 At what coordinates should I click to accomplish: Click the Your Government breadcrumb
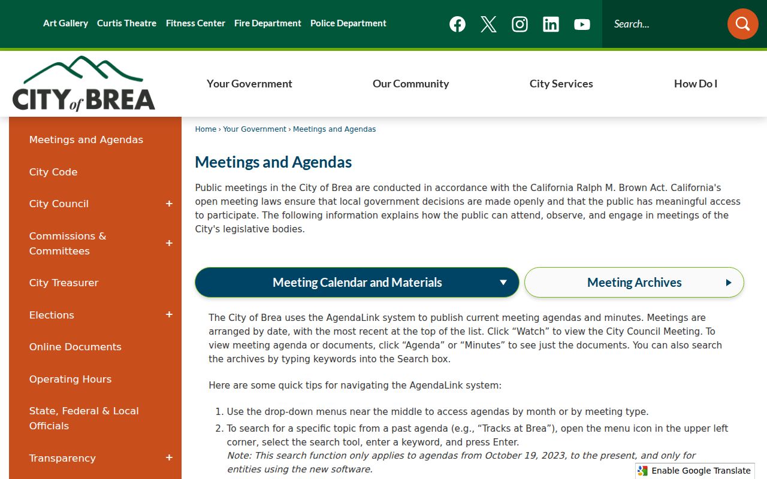[x=255, y=129]
